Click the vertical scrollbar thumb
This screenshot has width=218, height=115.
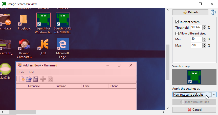[167, 62]
